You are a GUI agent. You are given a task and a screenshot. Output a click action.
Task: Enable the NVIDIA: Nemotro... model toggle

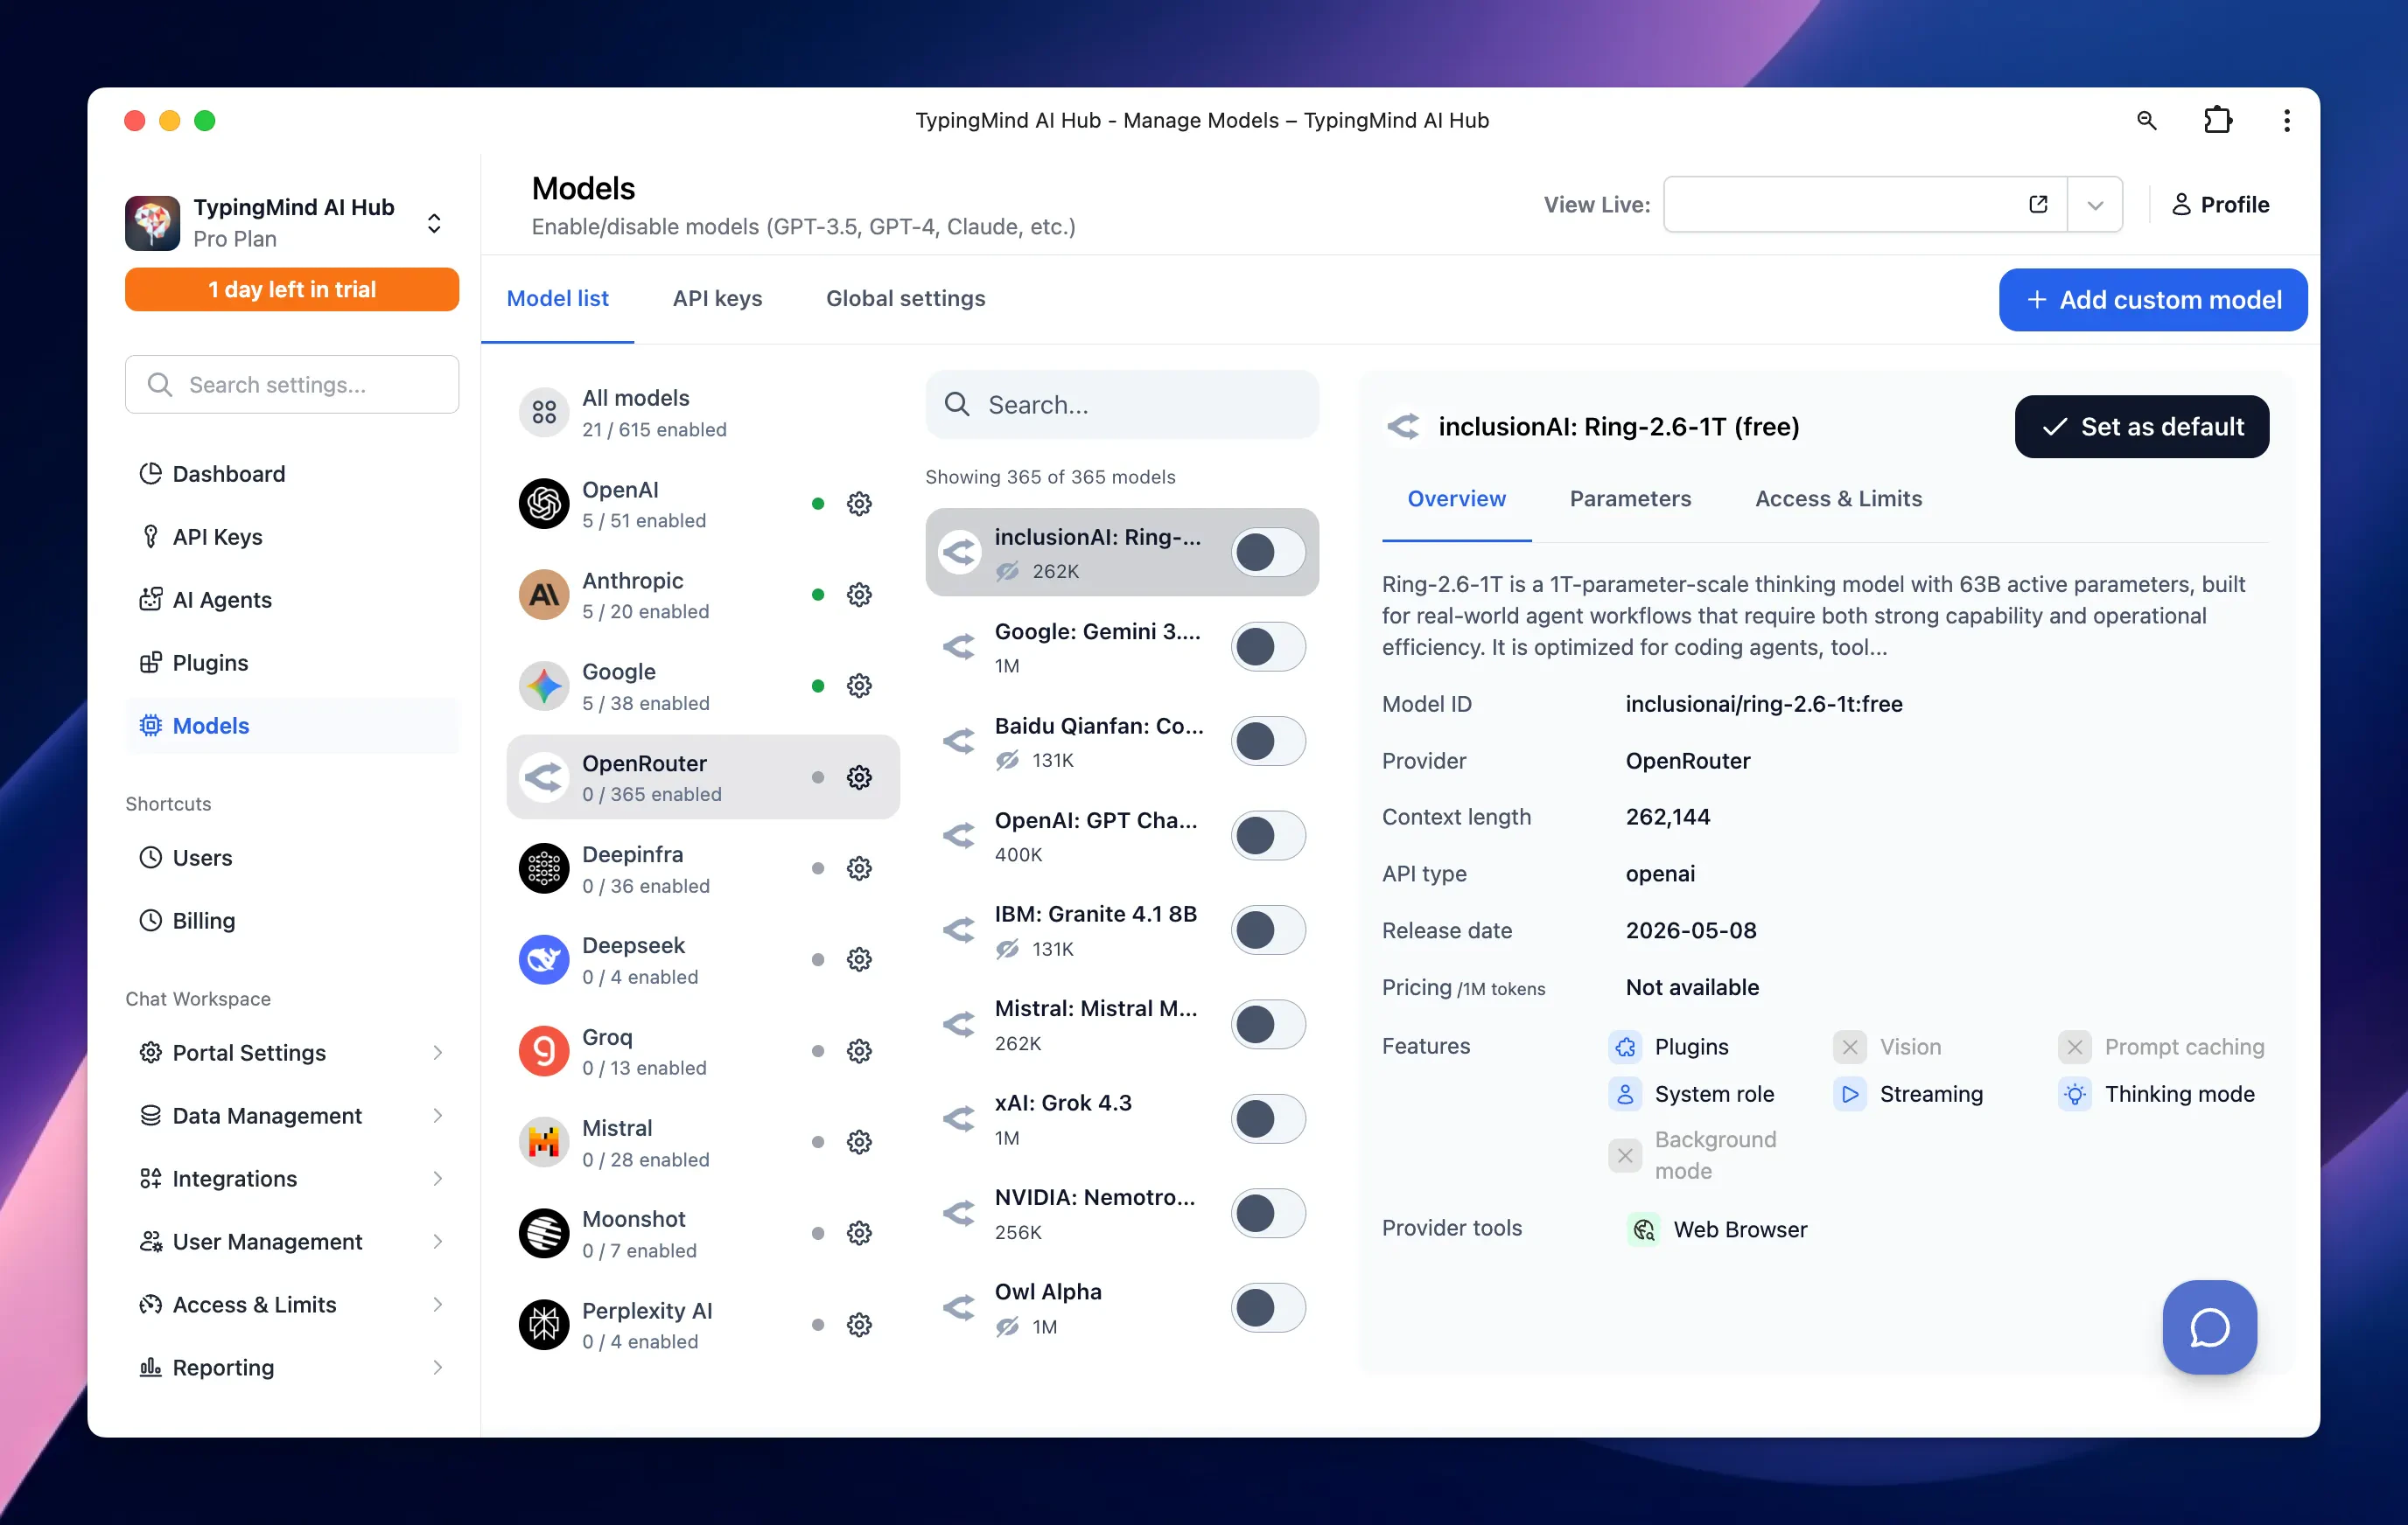1268,1213
